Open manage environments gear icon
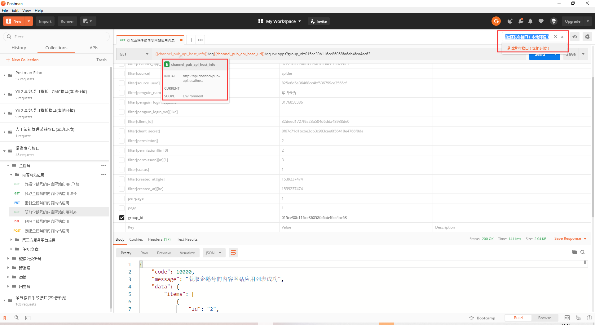This screenshot has height=325, width=595. point(587,37)
